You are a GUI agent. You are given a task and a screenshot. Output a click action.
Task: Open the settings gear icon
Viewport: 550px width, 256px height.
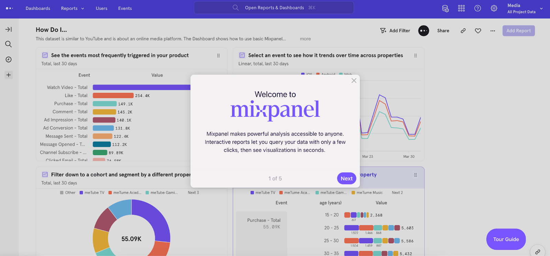(x=494, y=8)
